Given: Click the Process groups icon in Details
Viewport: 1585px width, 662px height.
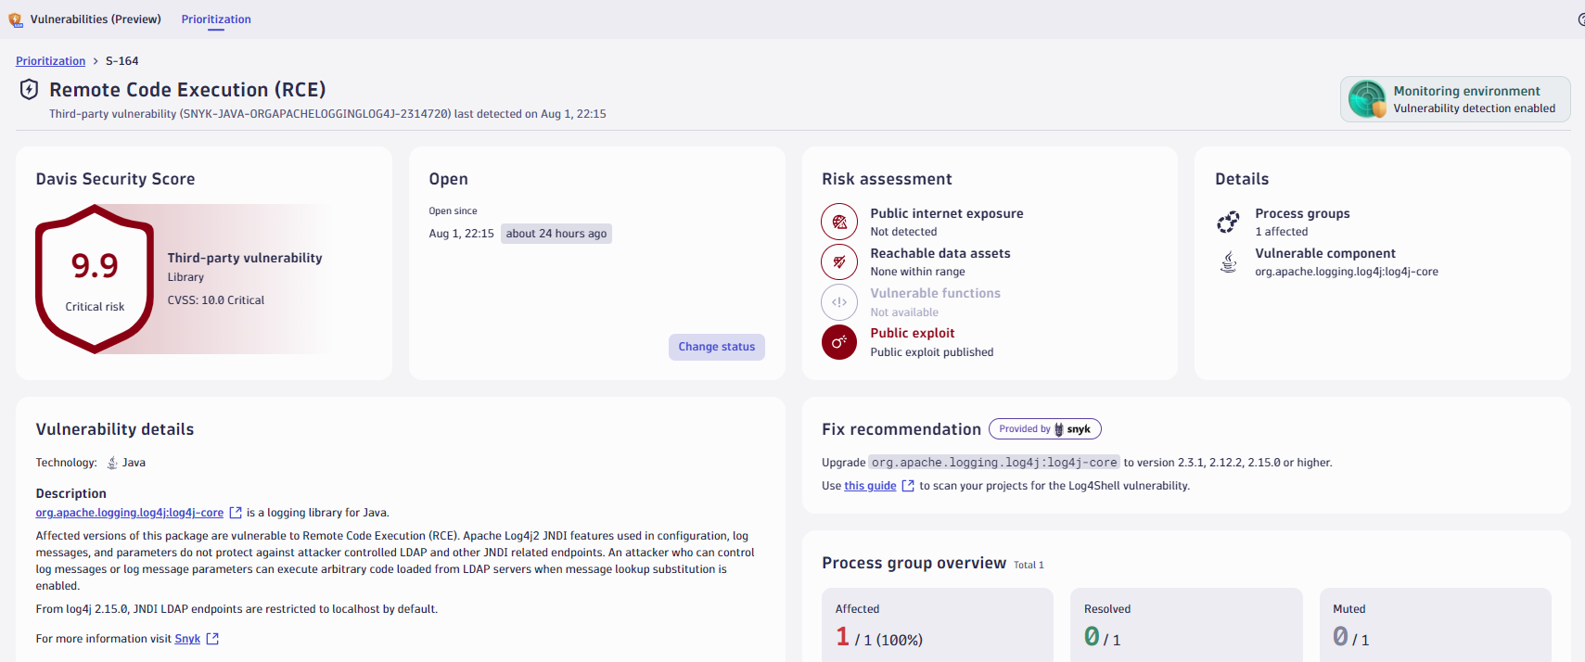Looking at the screenshot, I should pos(1228,222).
